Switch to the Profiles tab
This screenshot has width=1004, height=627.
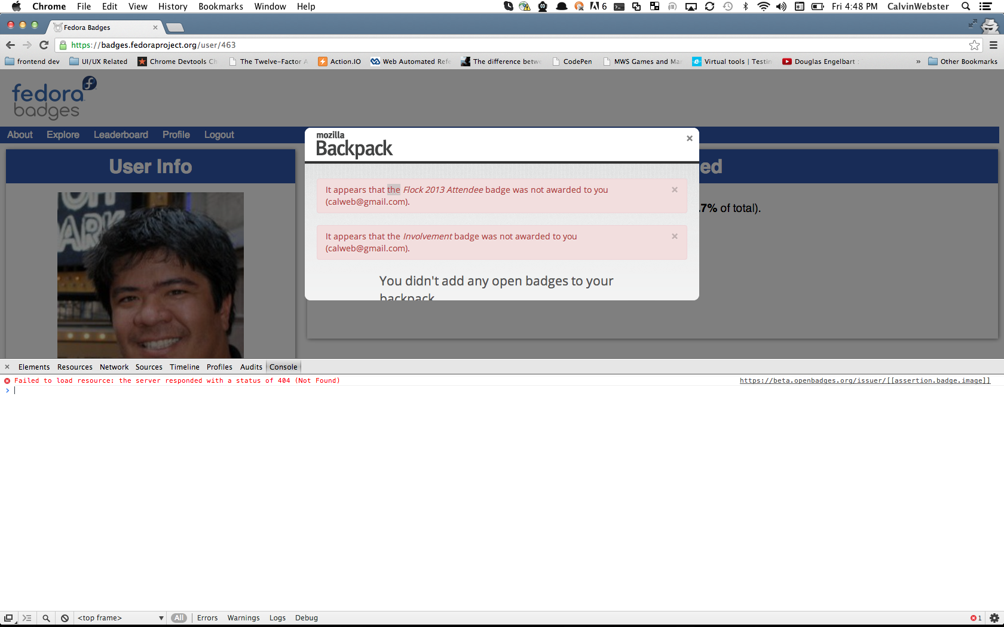219,367
